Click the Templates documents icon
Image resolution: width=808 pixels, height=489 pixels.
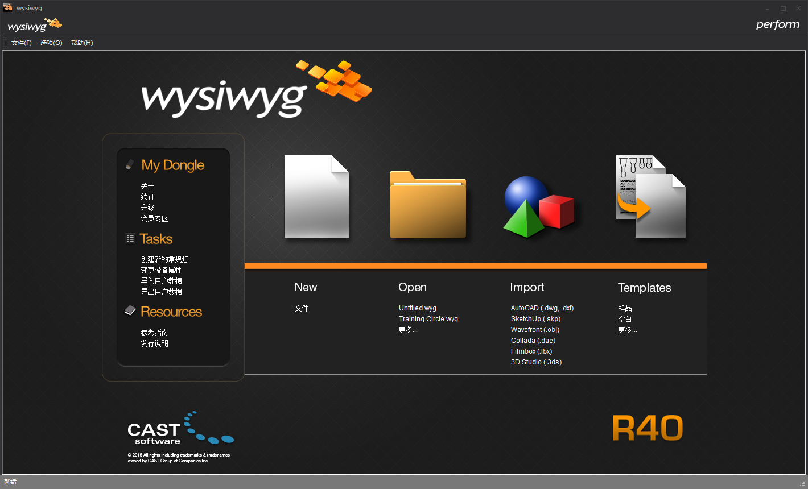(651, 196)
